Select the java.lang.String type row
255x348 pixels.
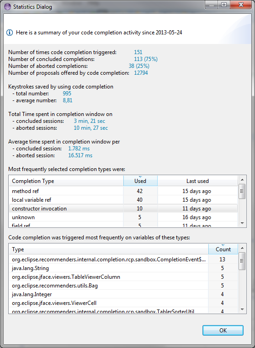point(123,268)
